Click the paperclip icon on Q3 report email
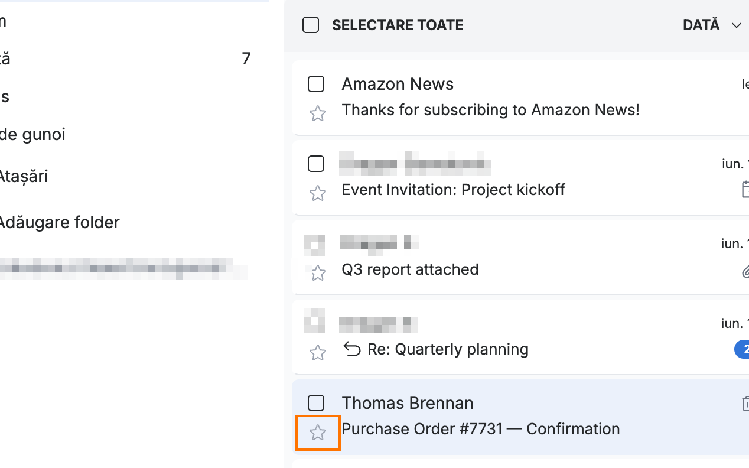Viewport: 749px width, 468px height. point(745,272)
